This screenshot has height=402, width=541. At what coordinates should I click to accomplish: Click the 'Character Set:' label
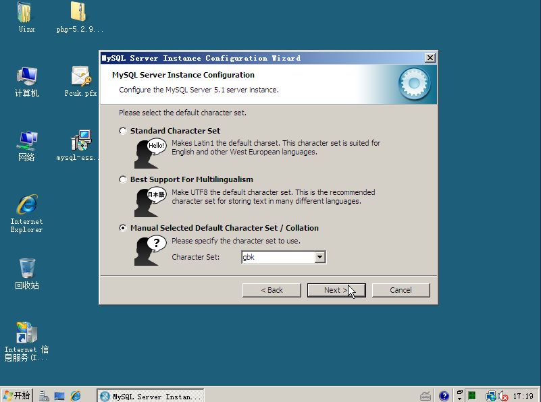pyautogui.click(x=196, y=257)
